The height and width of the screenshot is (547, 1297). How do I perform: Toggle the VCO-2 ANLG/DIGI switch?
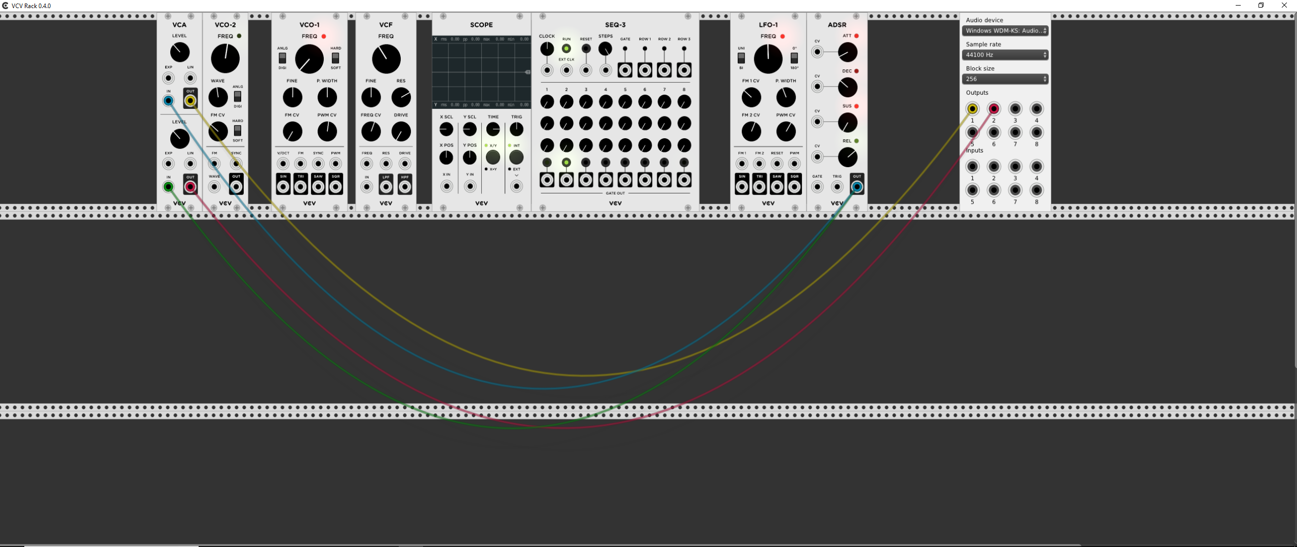tap(237, 96)
